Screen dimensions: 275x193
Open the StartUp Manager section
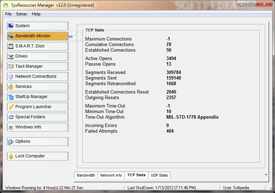pos(38,97)
